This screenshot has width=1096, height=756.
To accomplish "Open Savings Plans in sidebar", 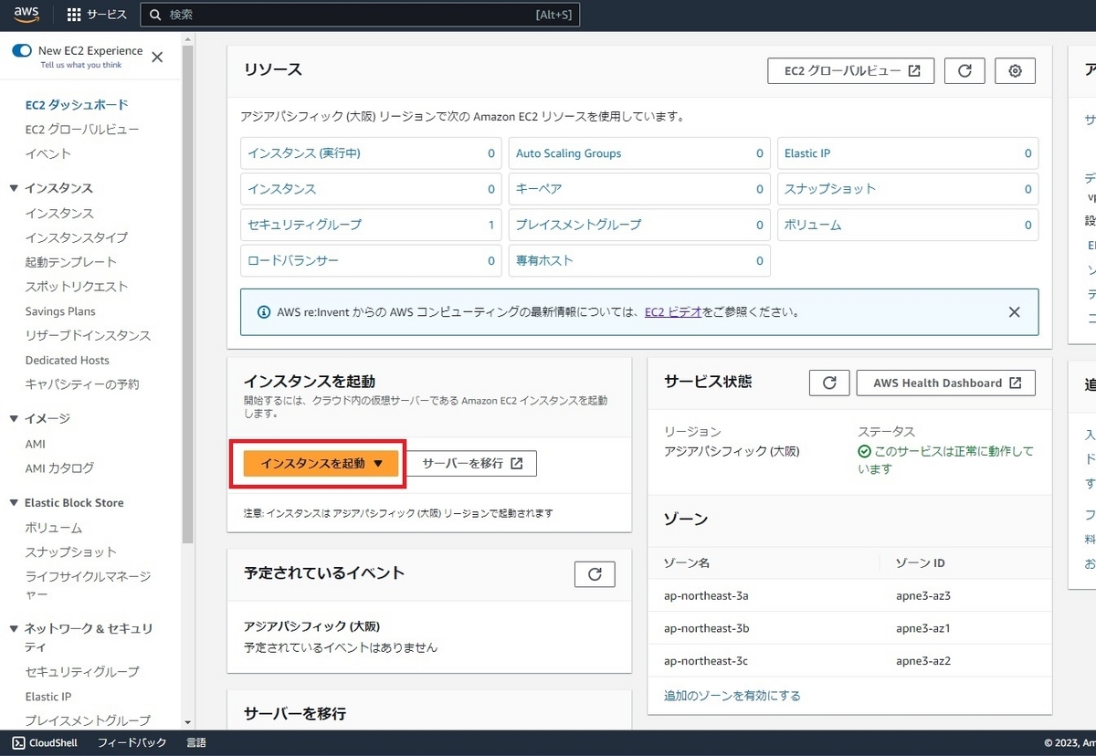I will click(x=60, y=311).
